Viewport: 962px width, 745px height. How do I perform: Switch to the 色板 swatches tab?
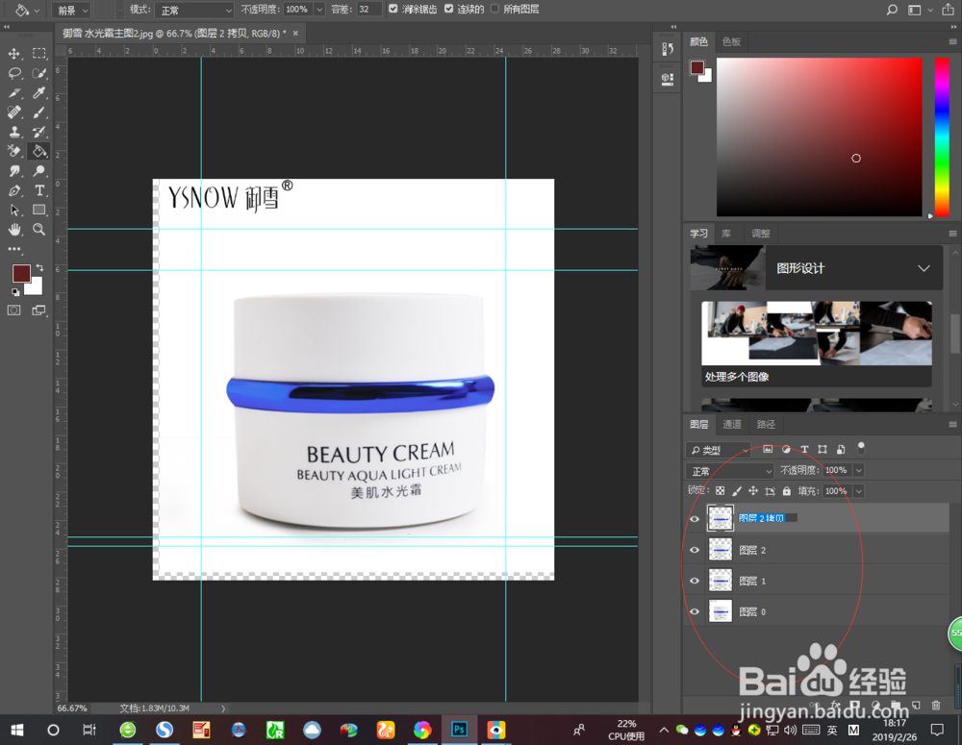(731, 41)
